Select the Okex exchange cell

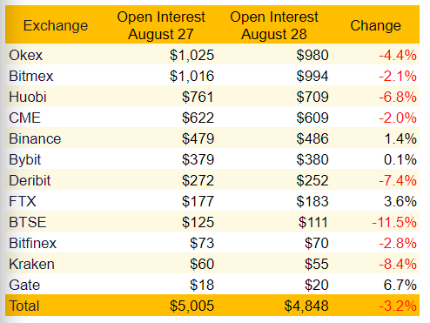click(26, 55)
